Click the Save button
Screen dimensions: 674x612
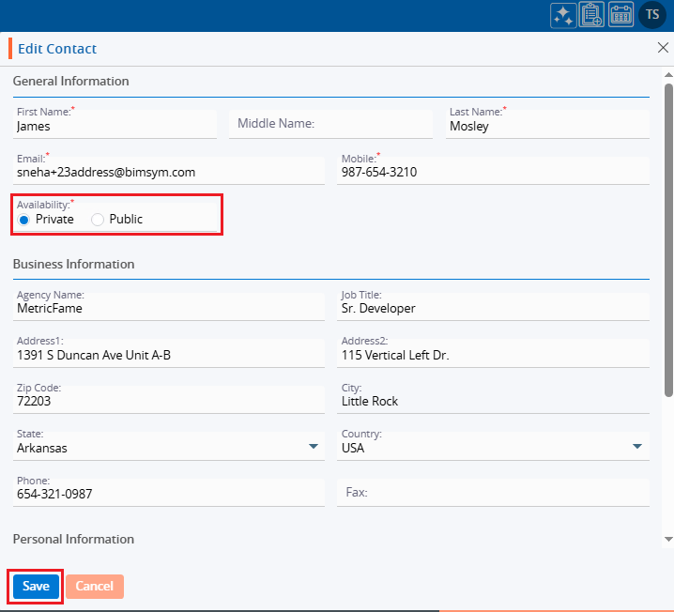(36, 587)
